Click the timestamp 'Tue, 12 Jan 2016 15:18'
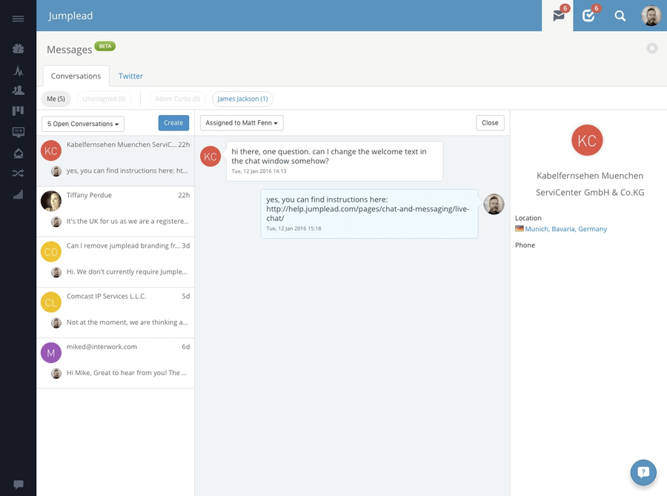This screenshot has width=667, height=496. (x=293, y=228)
